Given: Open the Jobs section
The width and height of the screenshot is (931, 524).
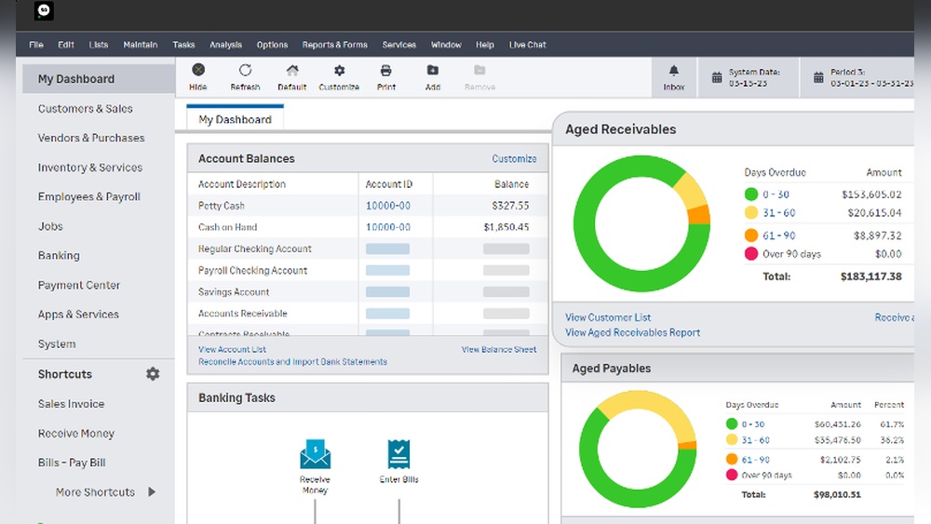Looking at the screenshot, I should tap(50, 226).
